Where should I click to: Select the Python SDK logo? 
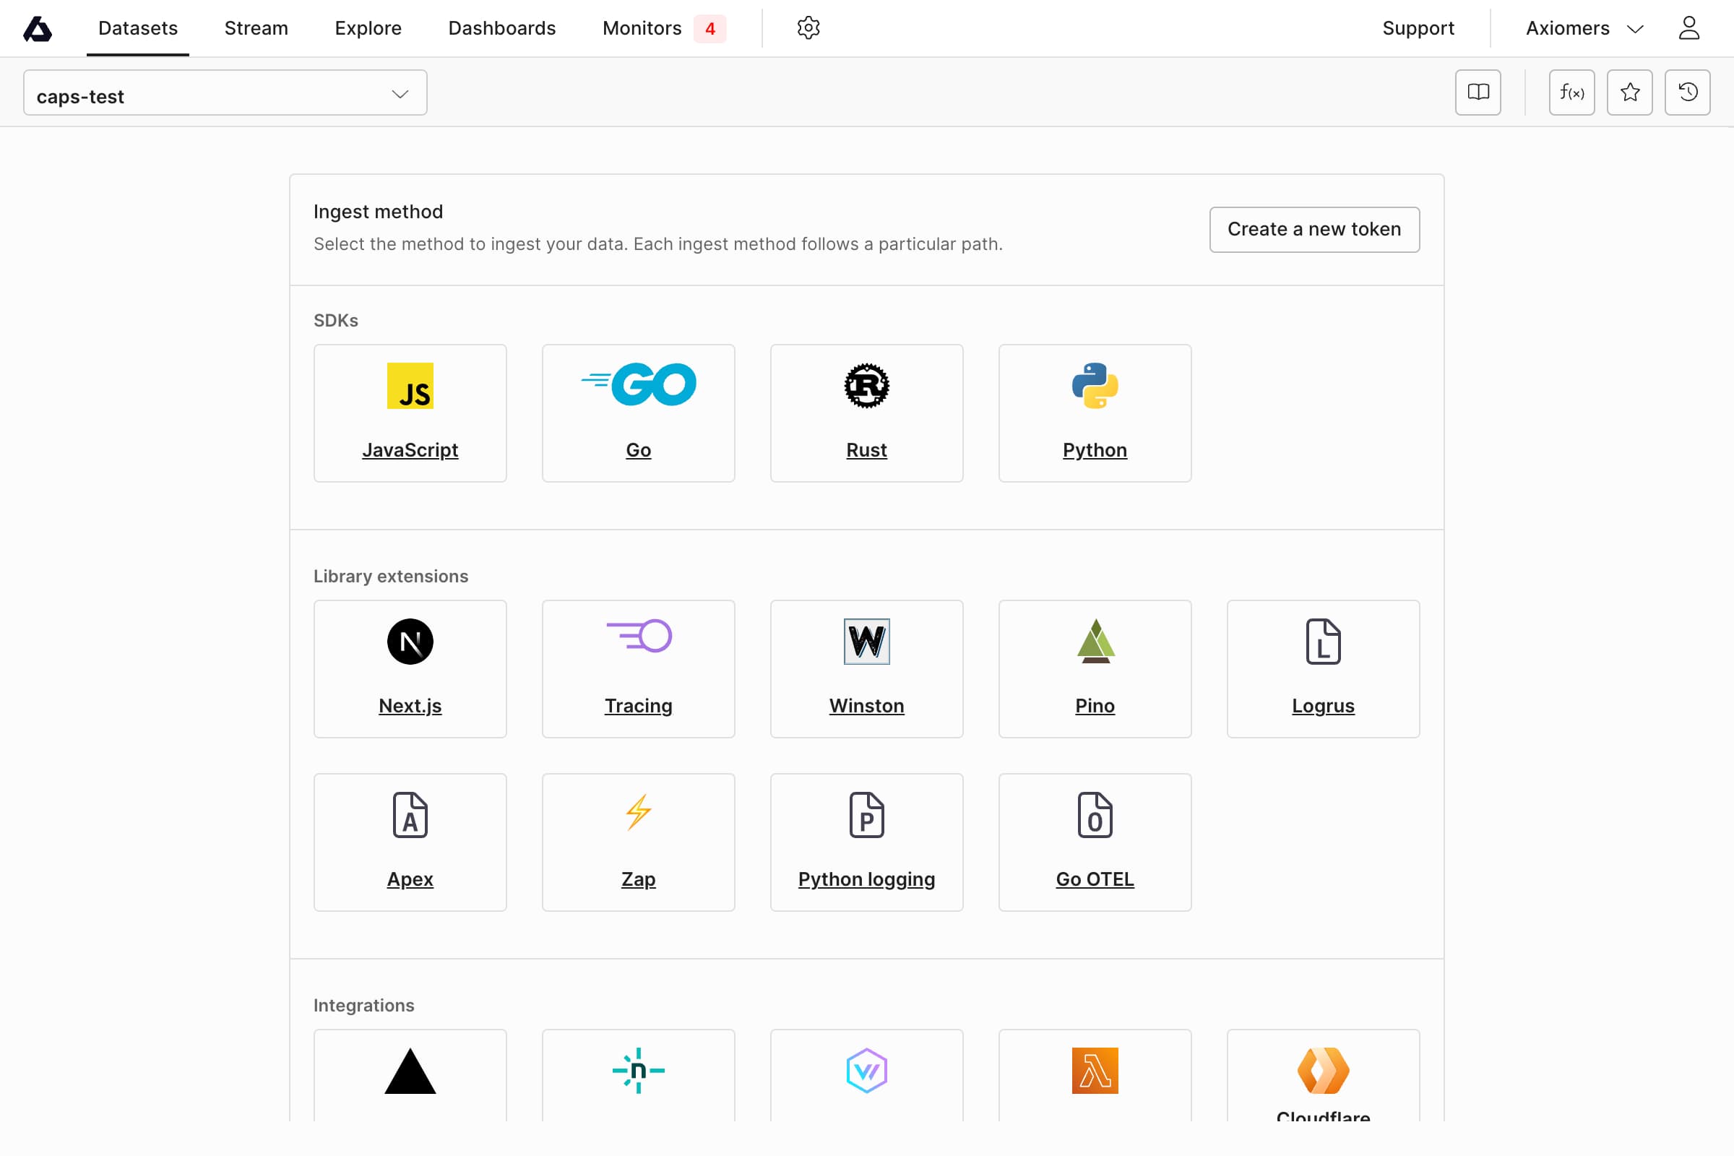point(1095,386)
